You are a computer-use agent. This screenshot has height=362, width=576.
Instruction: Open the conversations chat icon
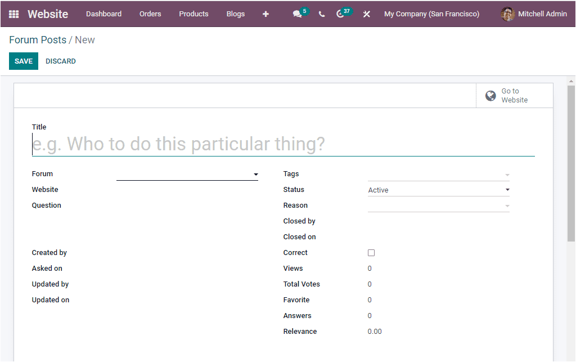[x=297, y=14]
